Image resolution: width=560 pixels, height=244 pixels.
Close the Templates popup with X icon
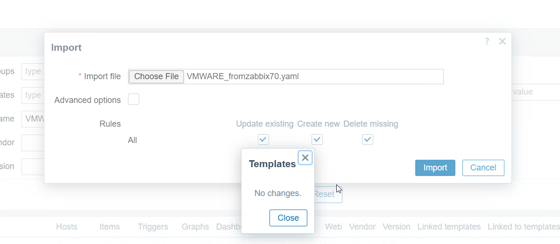point(305,158)
